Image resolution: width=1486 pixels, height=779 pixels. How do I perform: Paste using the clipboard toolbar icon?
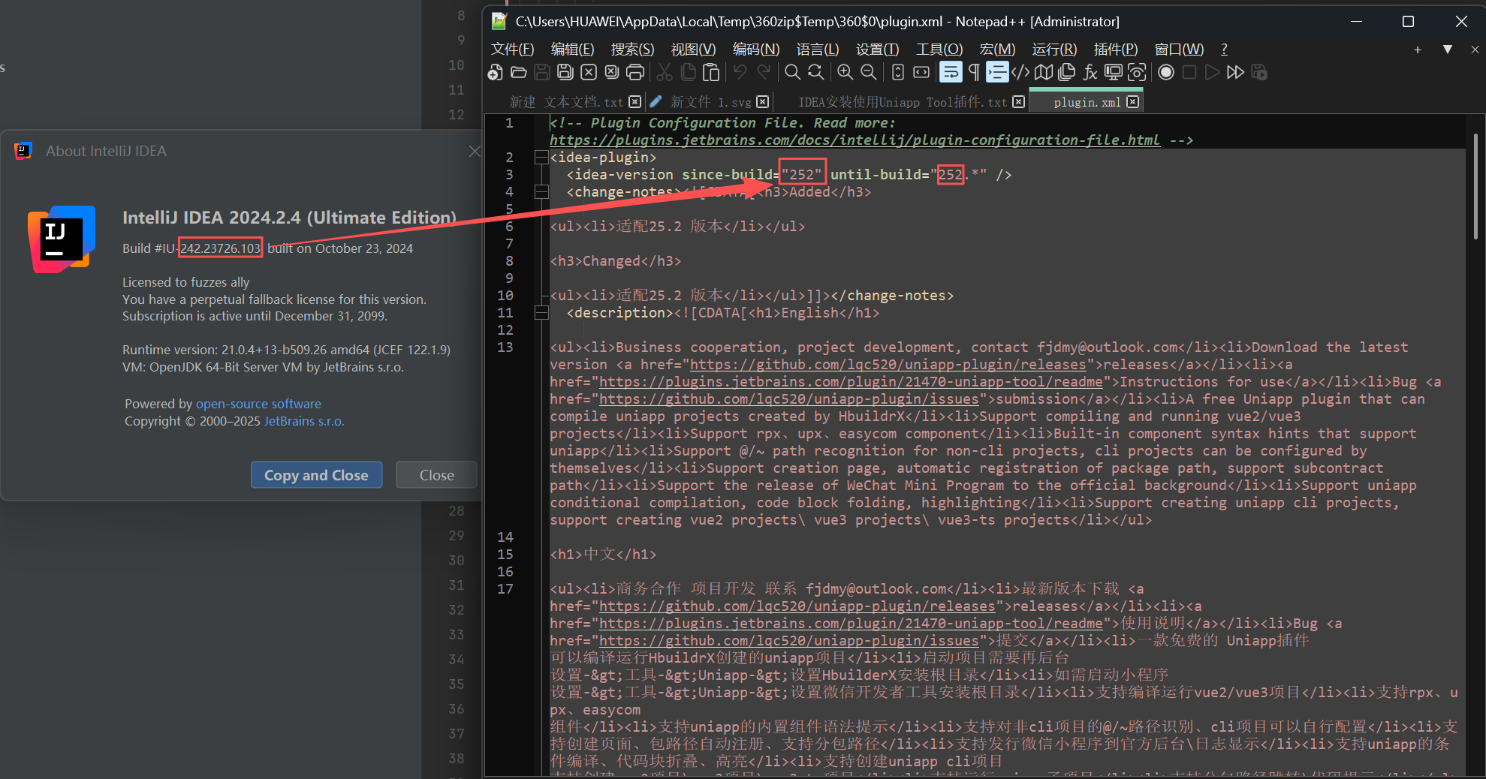pyautogui.click(x=711, y=73)
